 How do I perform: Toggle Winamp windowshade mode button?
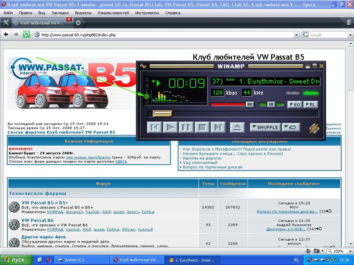pos(315,66)
